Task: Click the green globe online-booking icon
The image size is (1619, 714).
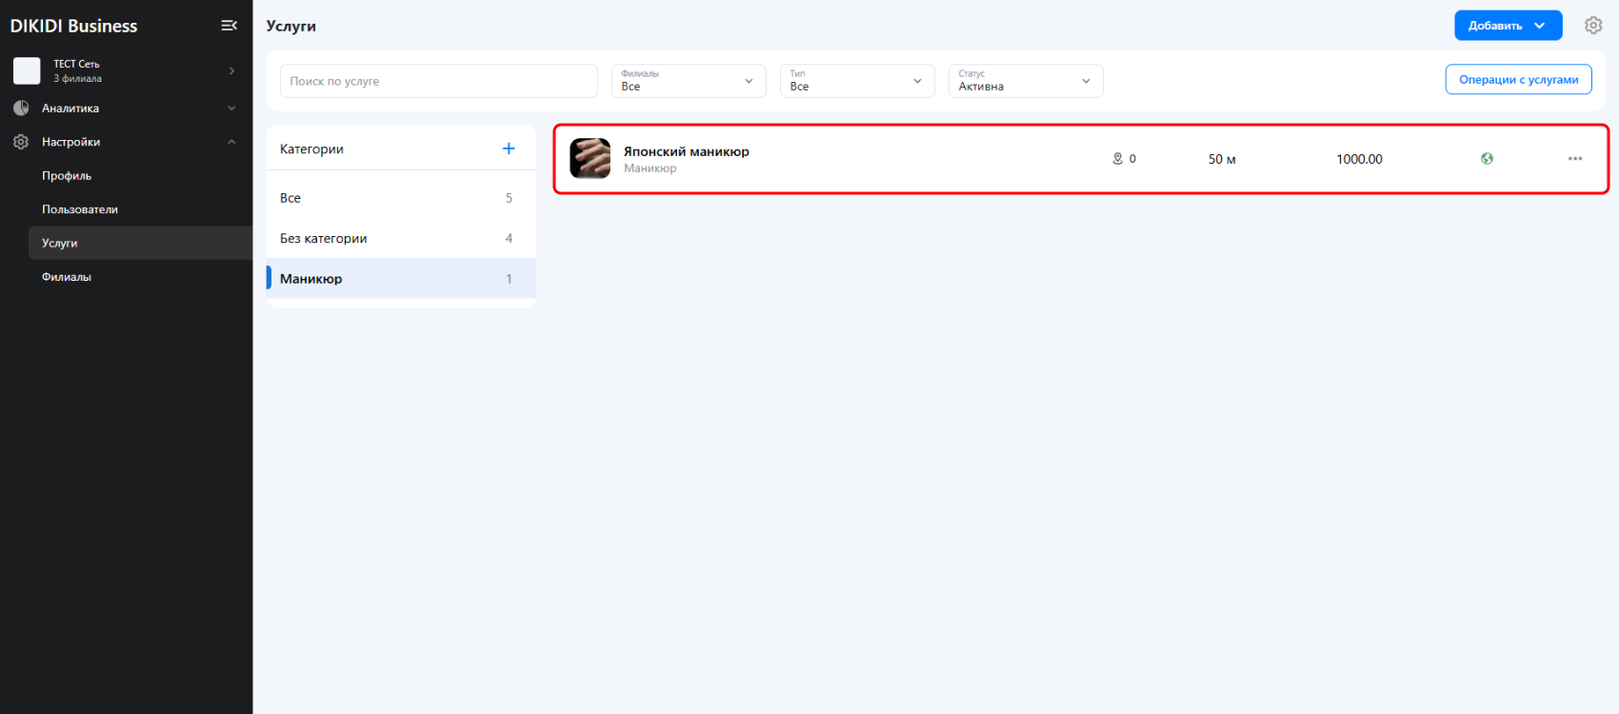Action: [1487, 159]
